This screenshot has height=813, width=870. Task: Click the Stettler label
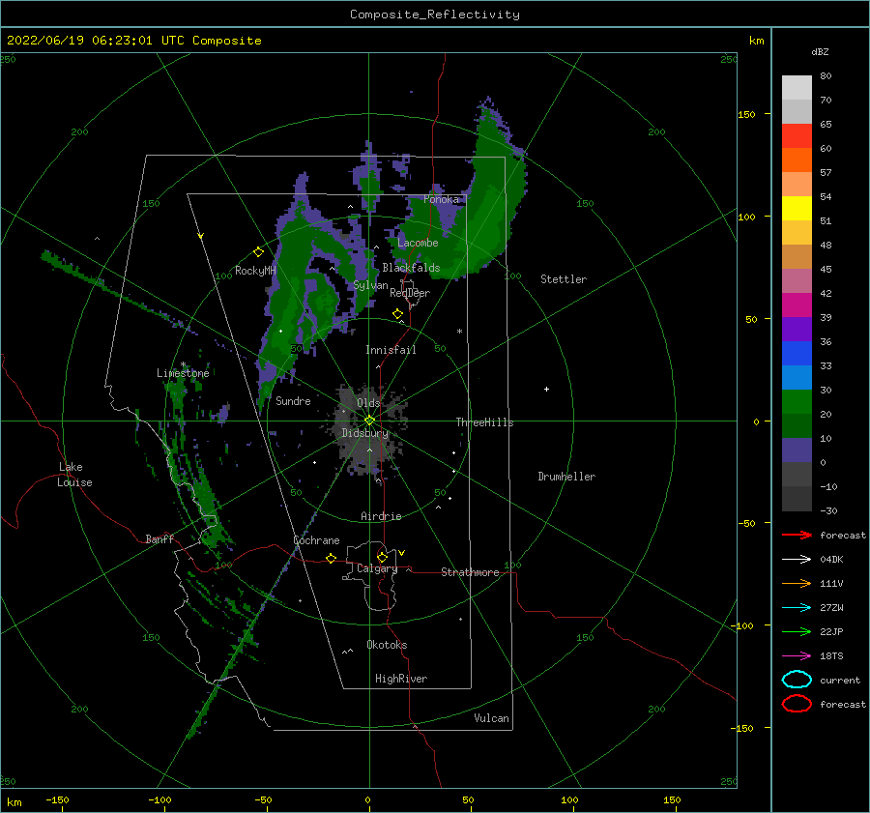[564, 279]
